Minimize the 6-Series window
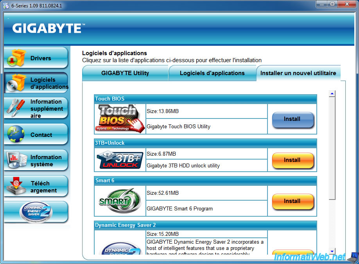 click(322, 4)
